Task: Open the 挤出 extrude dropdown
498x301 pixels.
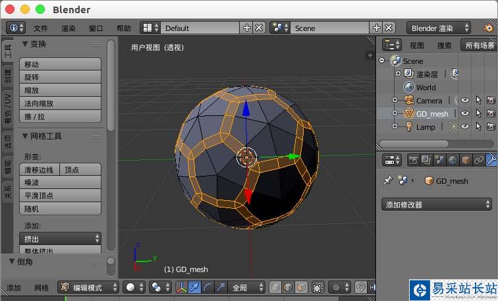Action: (61, 238)
